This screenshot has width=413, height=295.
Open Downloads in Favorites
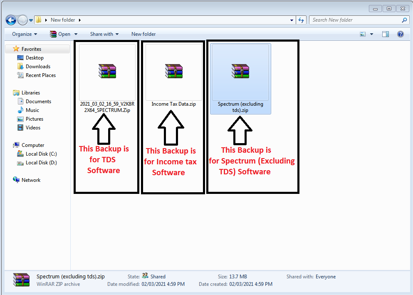tap(38, 67)
